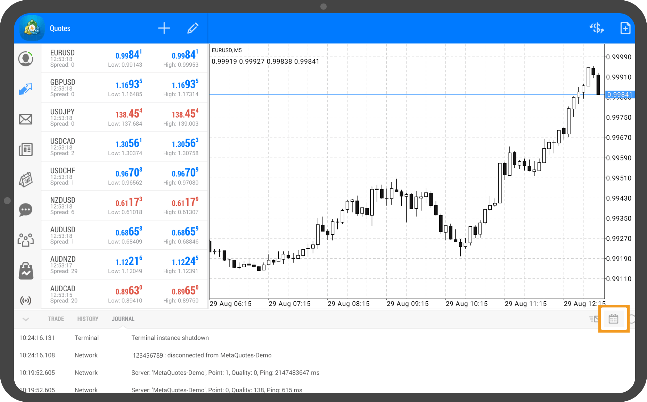This screenshot has width=647, height=402.
Task: Open the Mailbox envelope icon in sidebar
Action: (x=26, y=119)
